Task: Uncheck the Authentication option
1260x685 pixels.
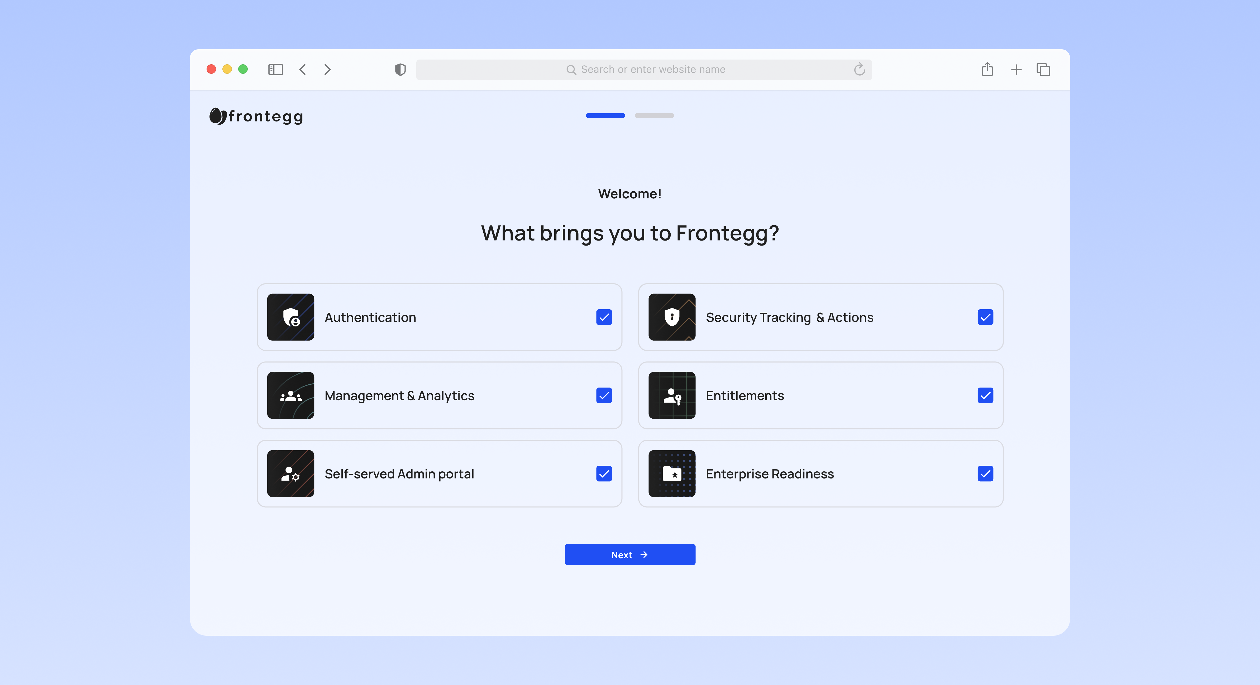Action: (604, 317)
